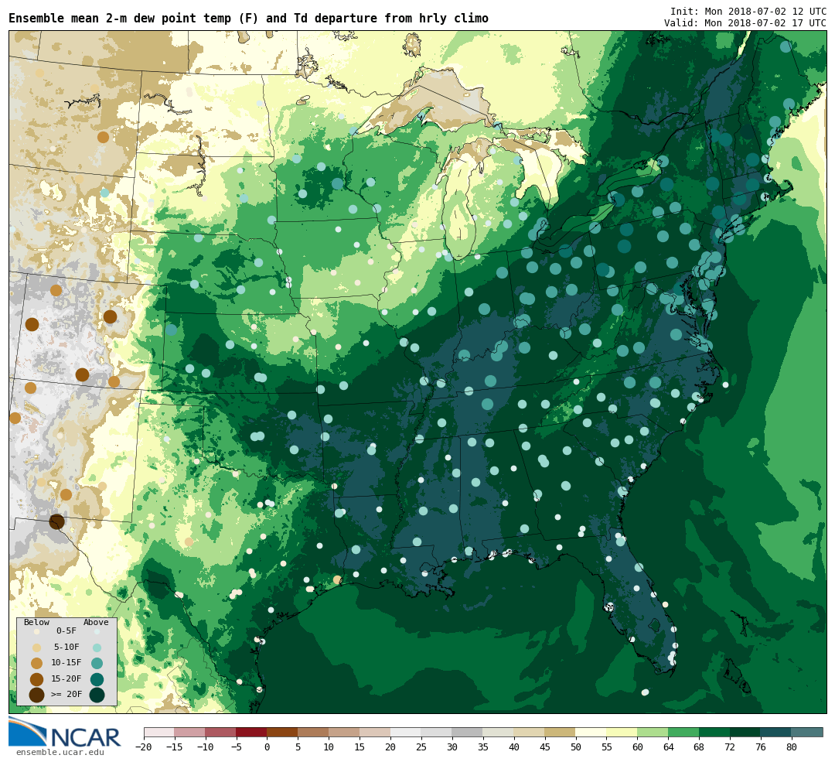
Task: Open the ensemble.ucar.edu link text
Action: pyautogui.click(x=60, y=753)
